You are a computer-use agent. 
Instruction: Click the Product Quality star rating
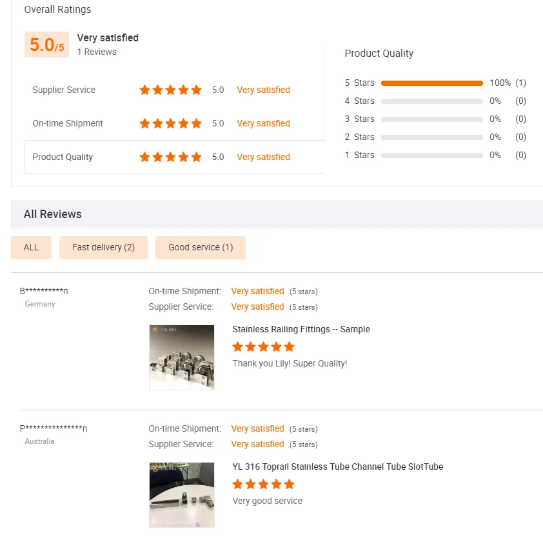[x=170, y=157]
